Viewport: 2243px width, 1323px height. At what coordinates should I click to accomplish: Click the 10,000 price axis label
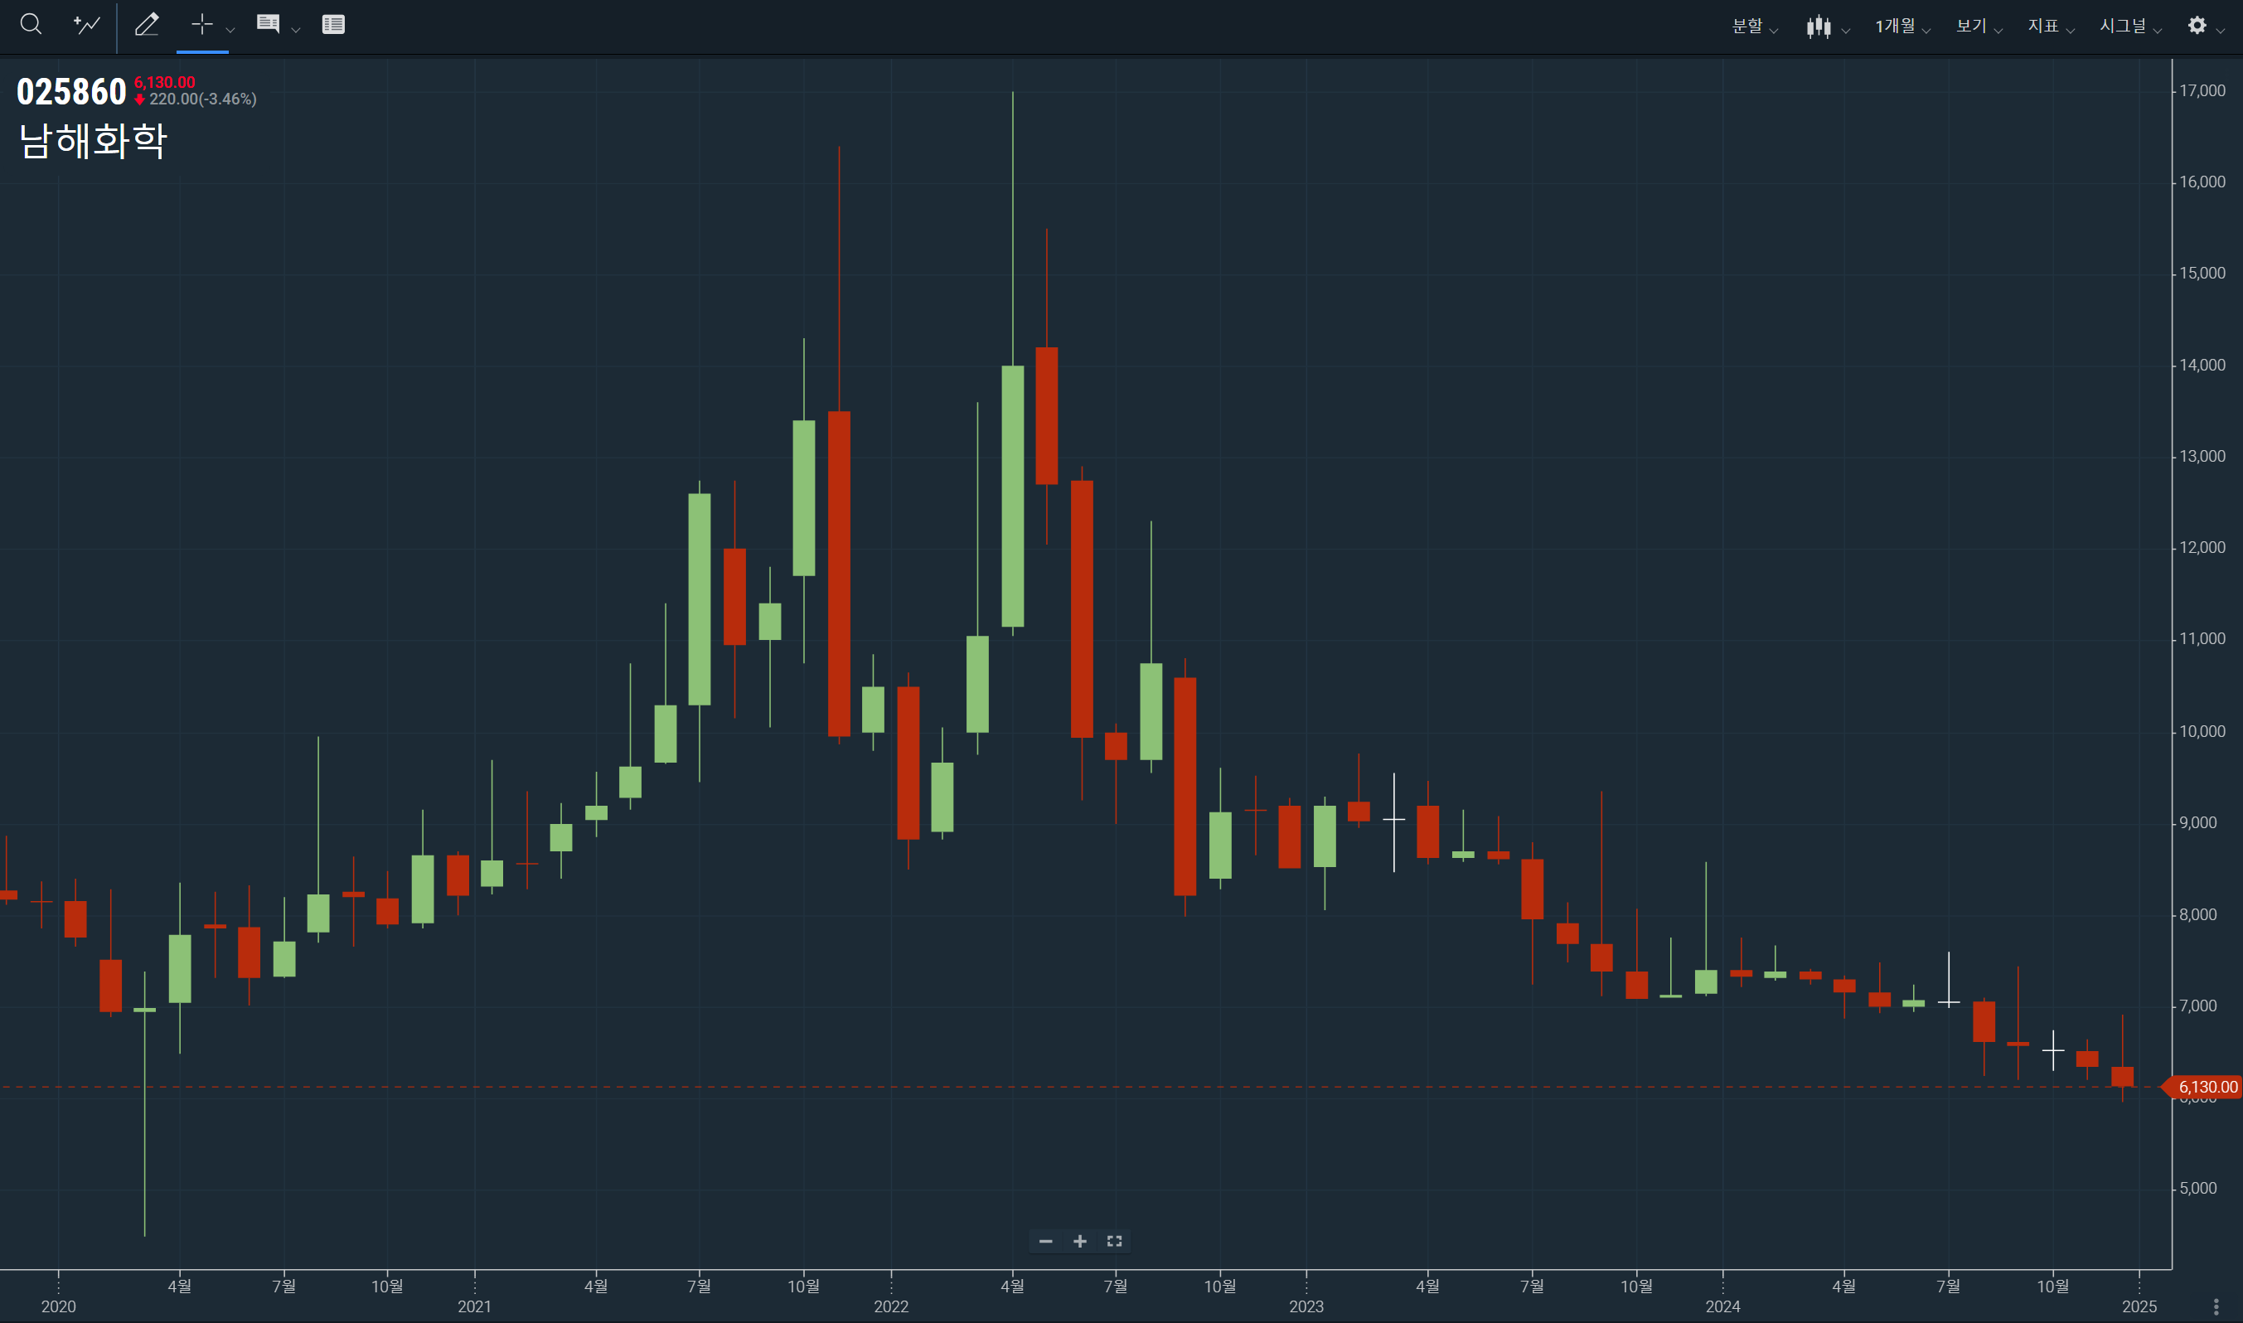tap(2202, 732)
